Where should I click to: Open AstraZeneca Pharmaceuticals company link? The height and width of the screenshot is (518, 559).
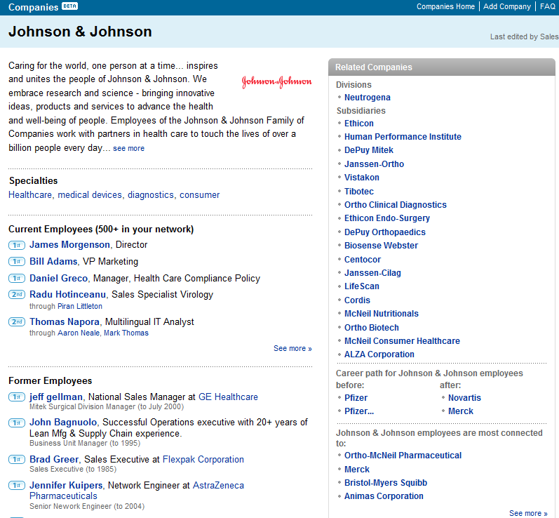click(x=137, y=491)
